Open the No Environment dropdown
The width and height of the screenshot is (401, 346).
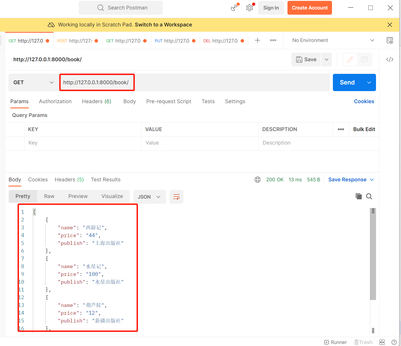pyautogui.click(x=333, y=41)
